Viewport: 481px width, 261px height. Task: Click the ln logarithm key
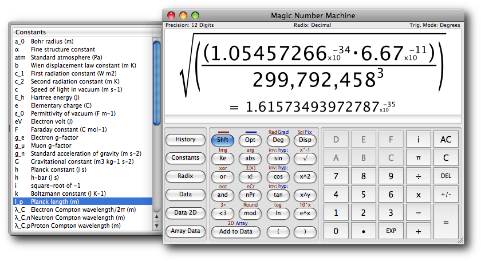[x=278, y=213]
